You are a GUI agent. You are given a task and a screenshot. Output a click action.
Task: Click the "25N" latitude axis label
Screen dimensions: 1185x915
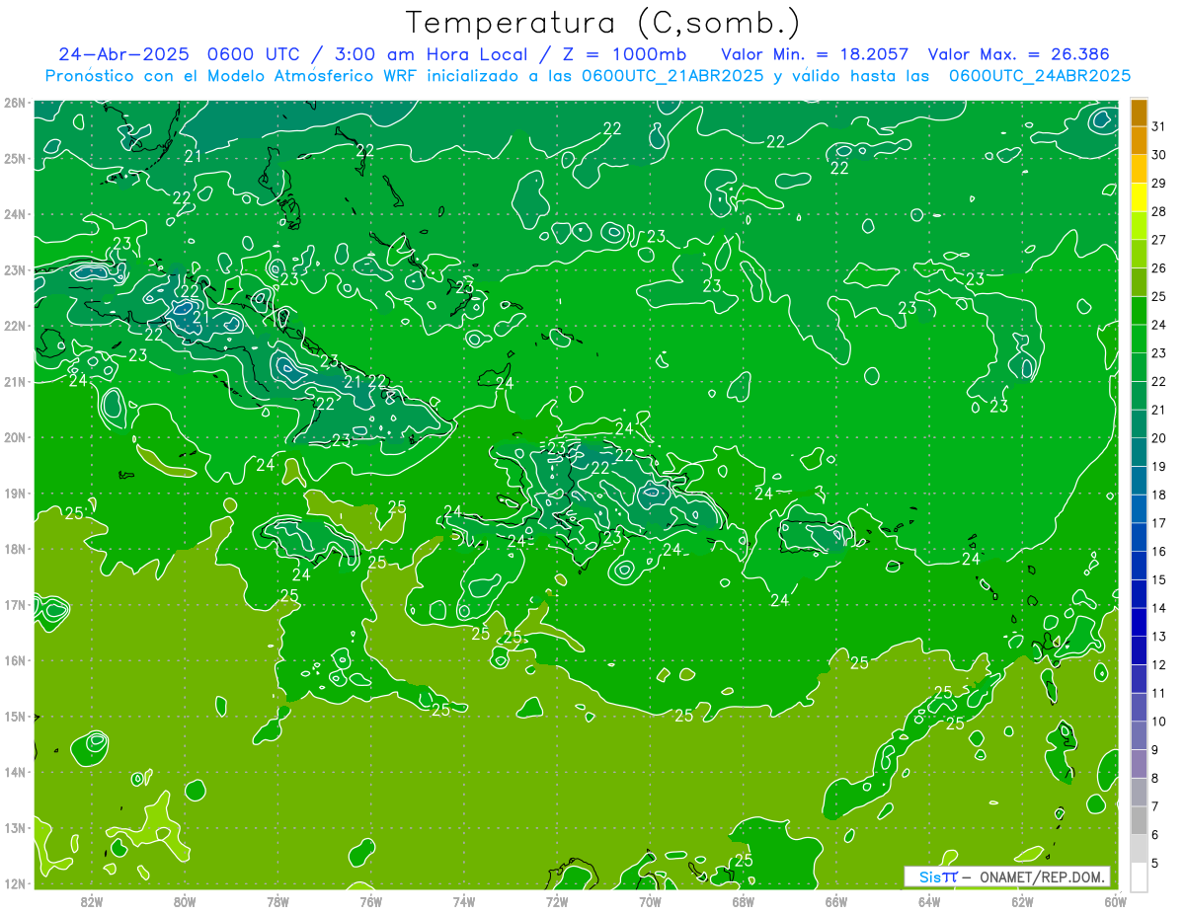[15, 159]
